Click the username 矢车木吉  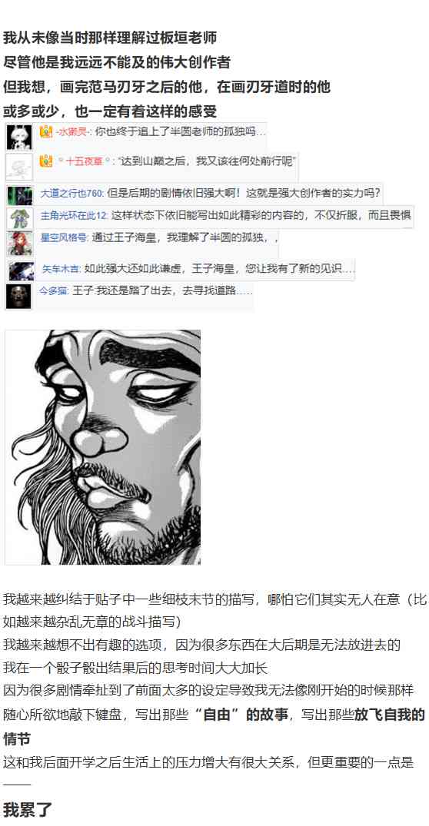click(62, 269)
